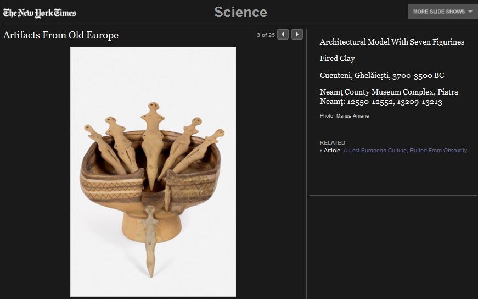Click the Neamț County Museum Complex text

click(x=389, y=97)
